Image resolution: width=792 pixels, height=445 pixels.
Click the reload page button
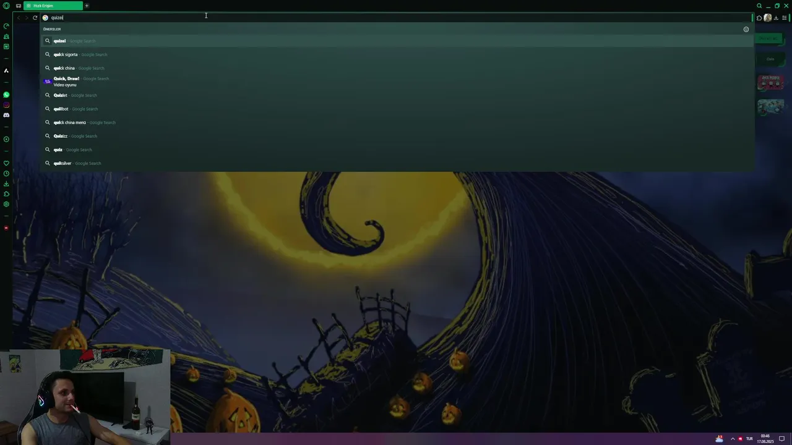(35, 18)
